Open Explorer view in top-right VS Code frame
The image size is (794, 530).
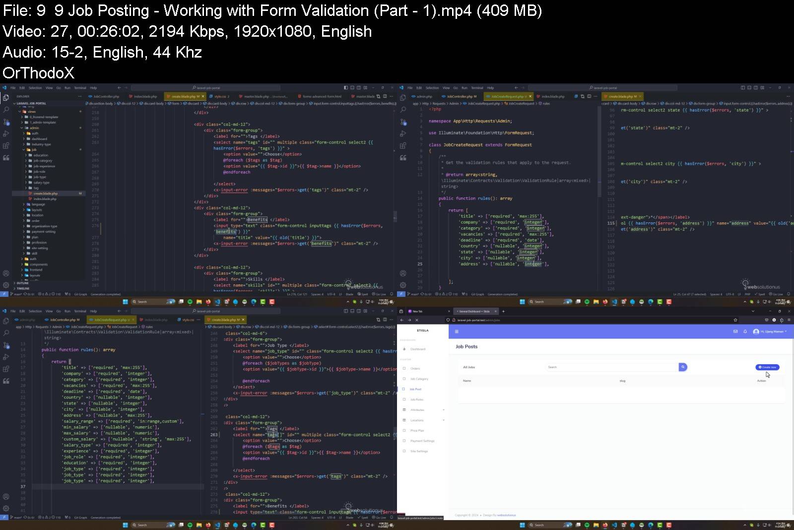pos(403,98)
